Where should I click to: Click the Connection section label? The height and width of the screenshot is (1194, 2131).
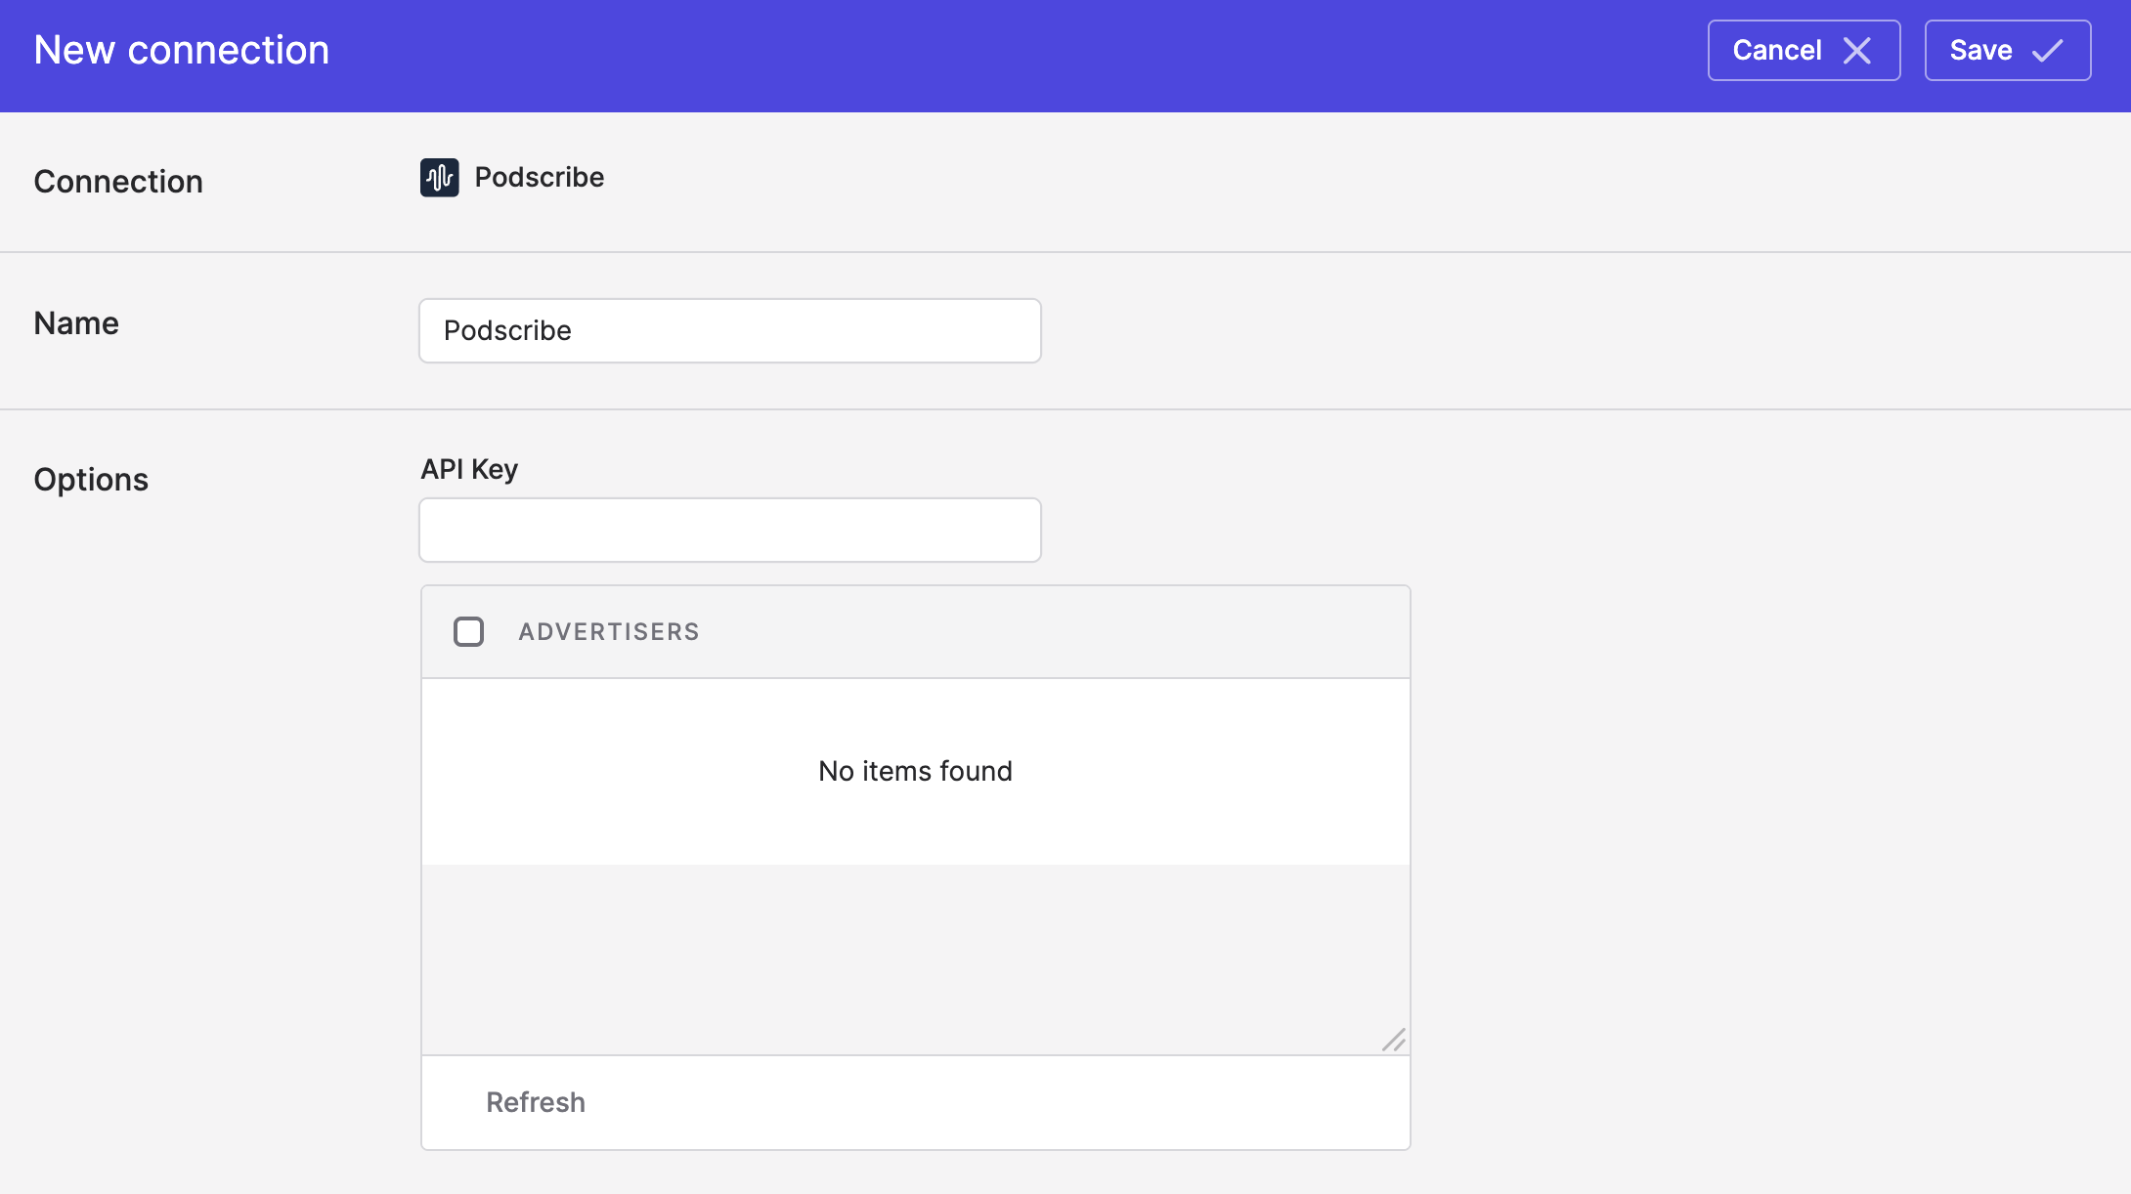pos(118,182)
